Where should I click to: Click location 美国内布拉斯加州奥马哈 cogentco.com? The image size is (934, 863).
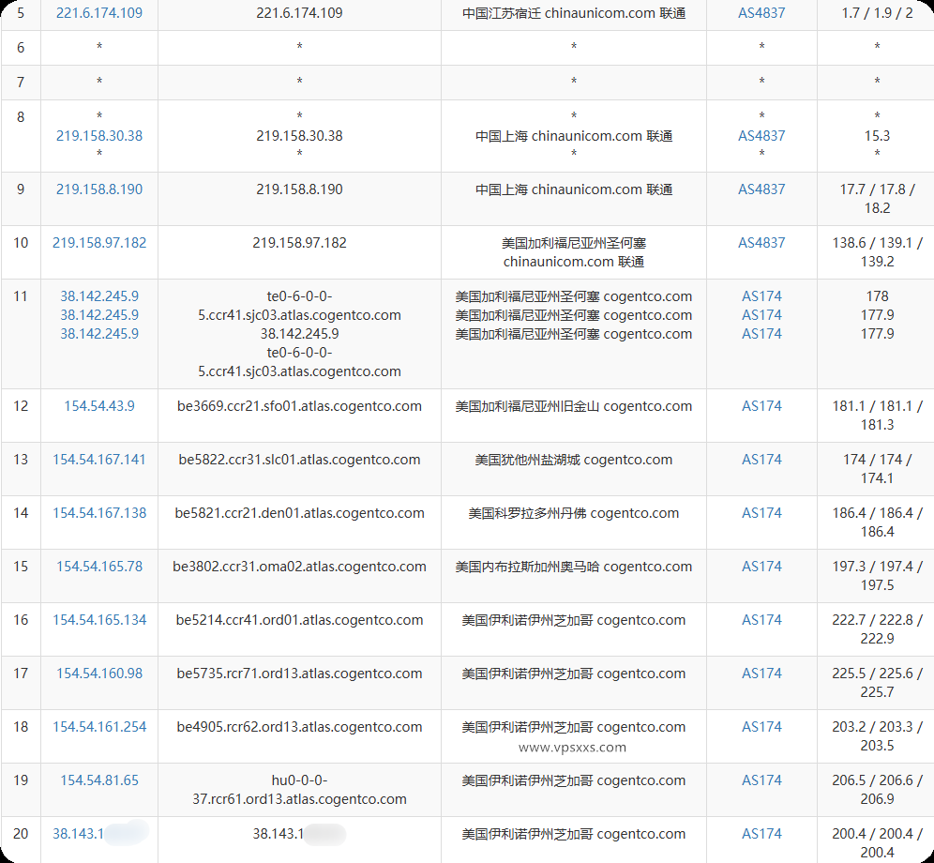point(574,567)
